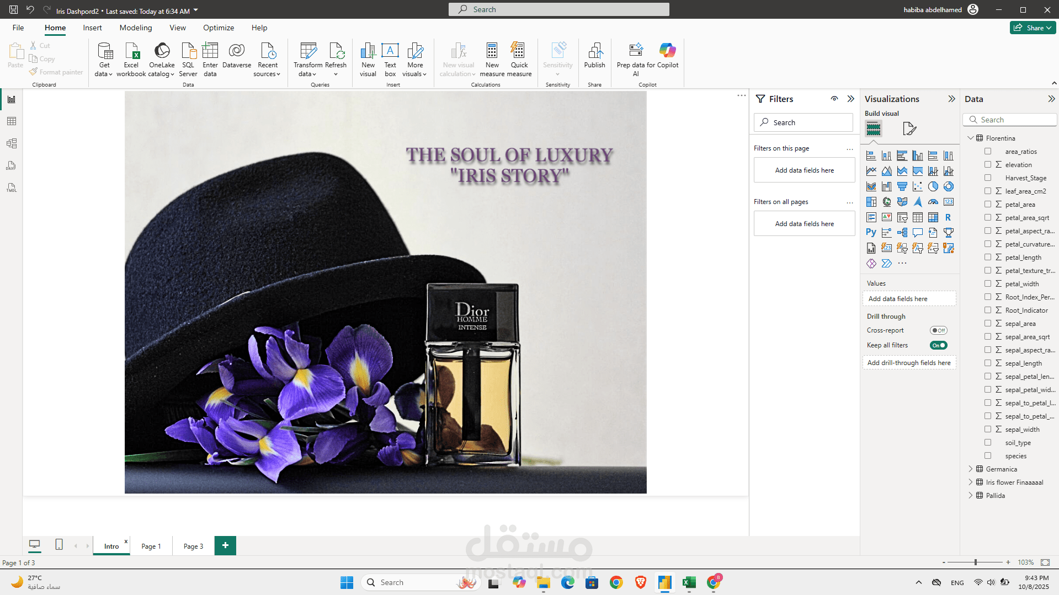Viewport: 1059px width, 595px height.
Task: Check the petal_length field checkbox
Action: [x=988, y=257]
